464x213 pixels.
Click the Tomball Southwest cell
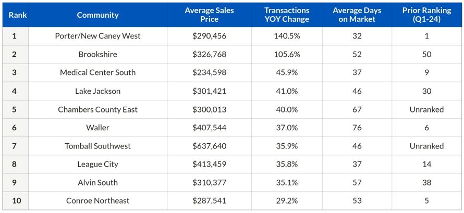pos(97,146)
